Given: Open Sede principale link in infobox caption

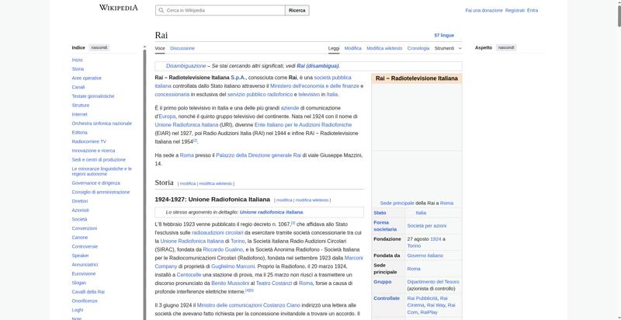Looking at the screenshot, I should [x=397, y=203].
